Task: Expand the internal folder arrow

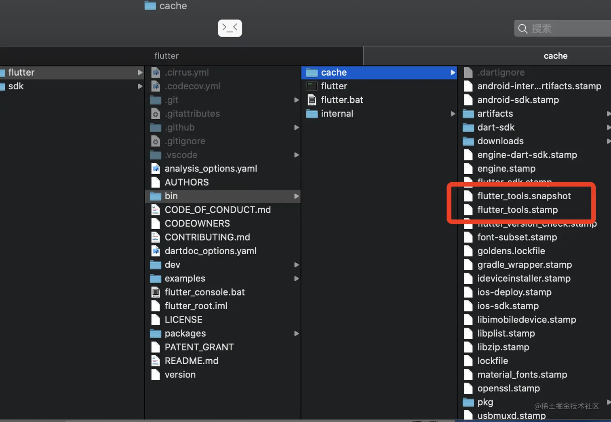Action: pyautogui.click(x=453, y=114)
